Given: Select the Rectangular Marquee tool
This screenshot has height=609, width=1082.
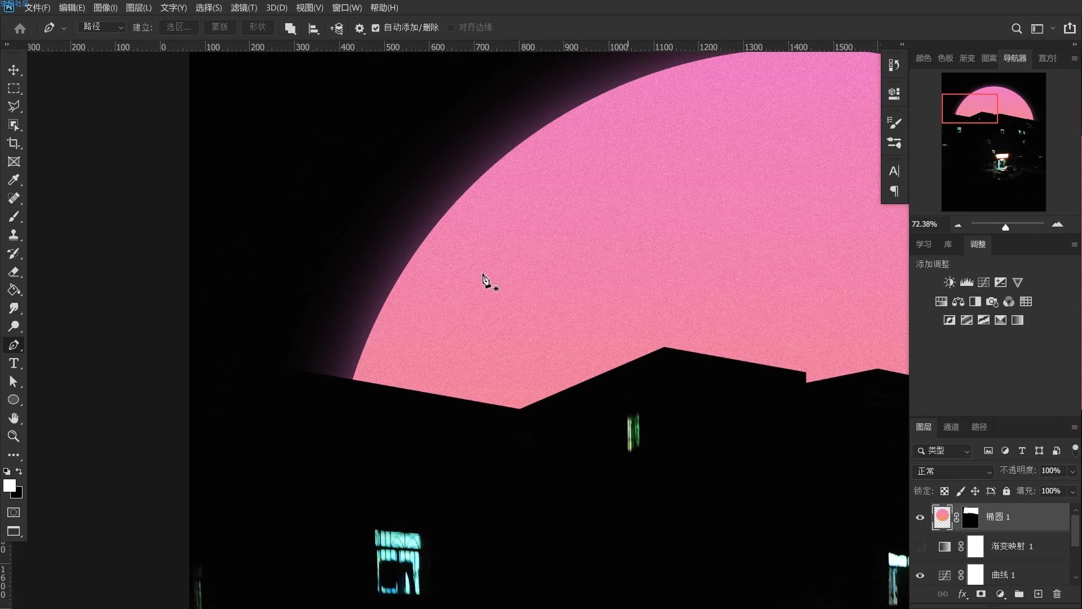Looking at the screenshot, I should pos(14,89).
